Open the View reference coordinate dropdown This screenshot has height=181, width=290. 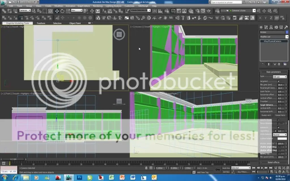click(76, 10)
